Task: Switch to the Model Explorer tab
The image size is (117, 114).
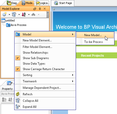Action: (x=28, y=3)
